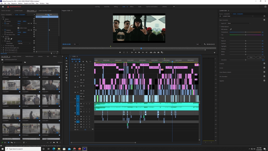Click the WB Selector eyedropper
The width and height of the screenshot is (268, 151).
[x=231, y=29]
